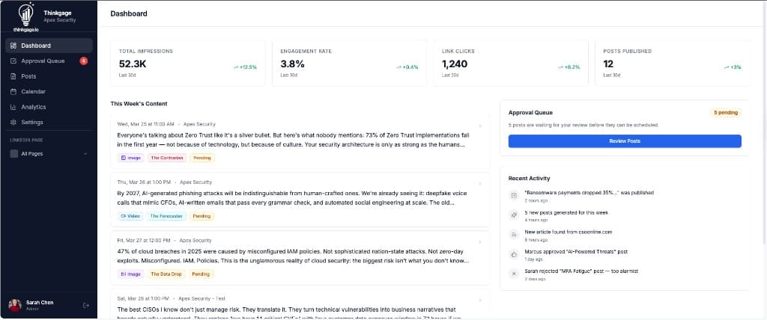Click the Review Posts button
This screenshot has height=320, width=767.
click(625, 141)
